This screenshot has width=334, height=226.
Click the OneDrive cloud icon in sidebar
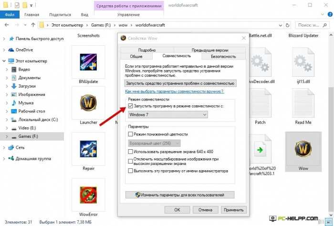click(11, 50)
